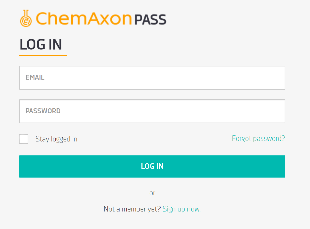Viewport: 310px width, 229px height.
Task: Click the orange underline below LOG IN heading
Action: pos(43,55)
